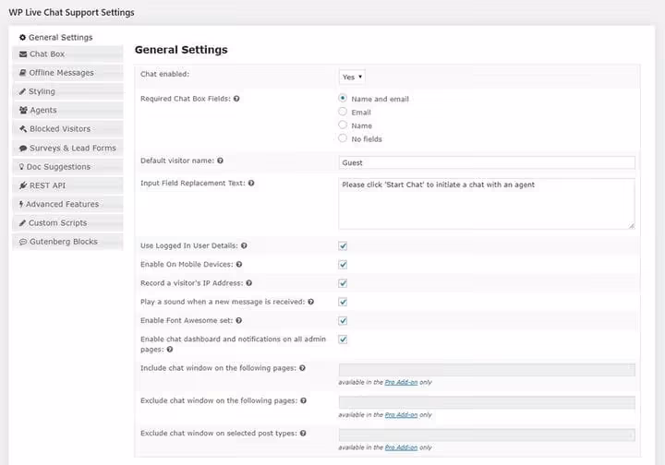Click the gavel icon beside Blocked Visitors
This screenshot has height=465, width=665.
(x=23, y=129)
